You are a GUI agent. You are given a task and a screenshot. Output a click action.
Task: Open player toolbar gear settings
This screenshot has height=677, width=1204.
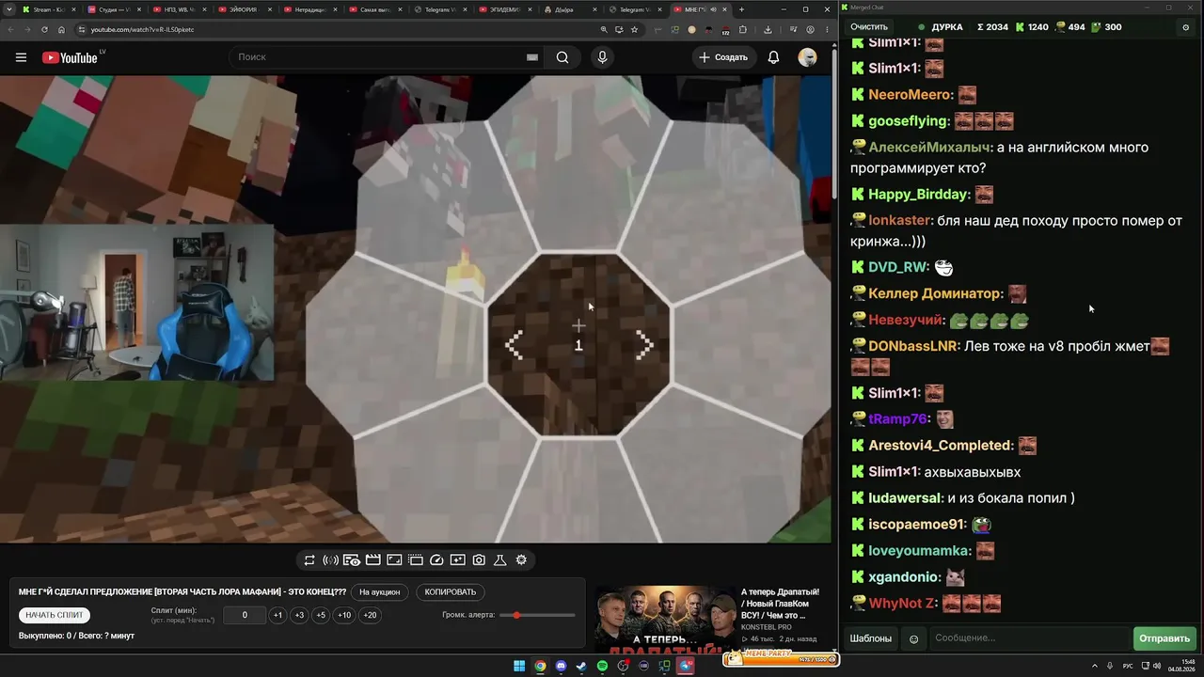(x=521, y=560)
